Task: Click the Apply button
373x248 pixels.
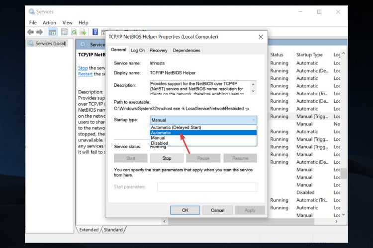Action: (x=250, y=210)
